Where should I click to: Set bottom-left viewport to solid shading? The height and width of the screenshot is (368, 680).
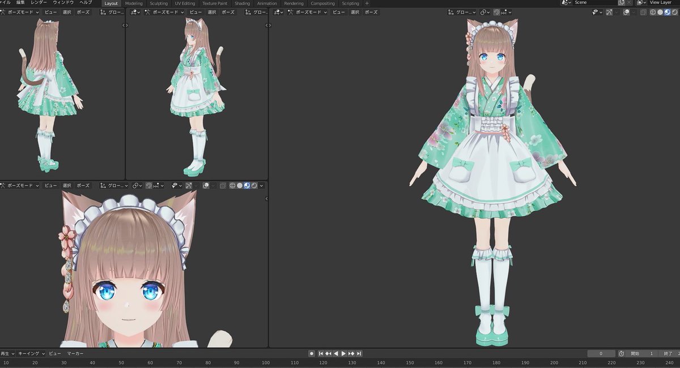(x=240, y=185)
